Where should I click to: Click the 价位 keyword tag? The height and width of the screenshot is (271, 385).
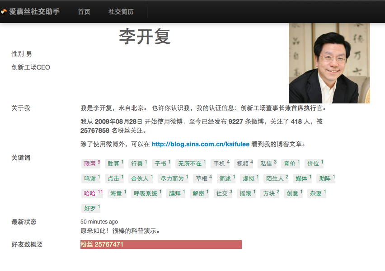click(x=314, y=164)
